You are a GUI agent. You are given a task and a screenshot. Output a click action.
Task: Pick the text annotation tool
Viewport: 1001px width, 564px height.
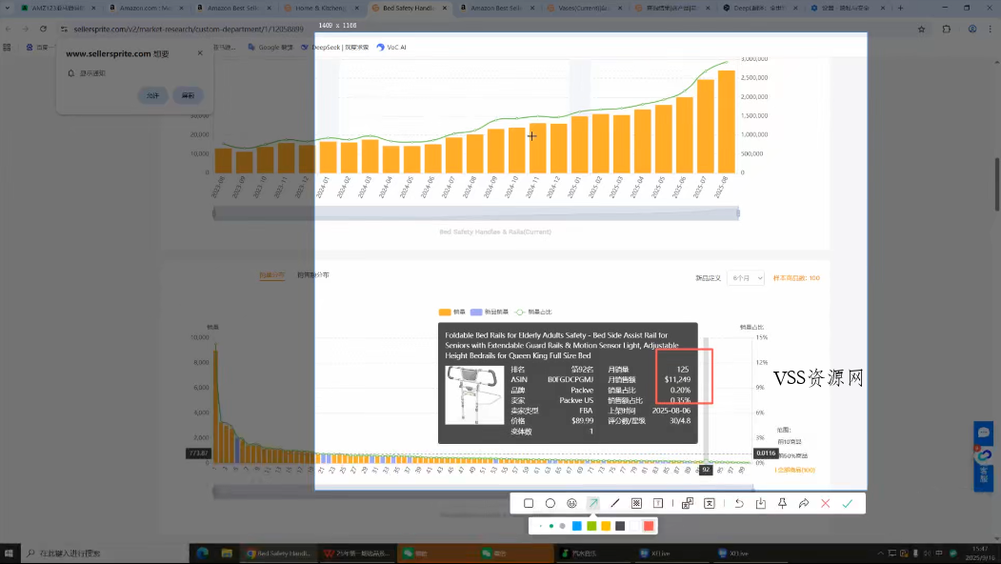pos(658,503)
